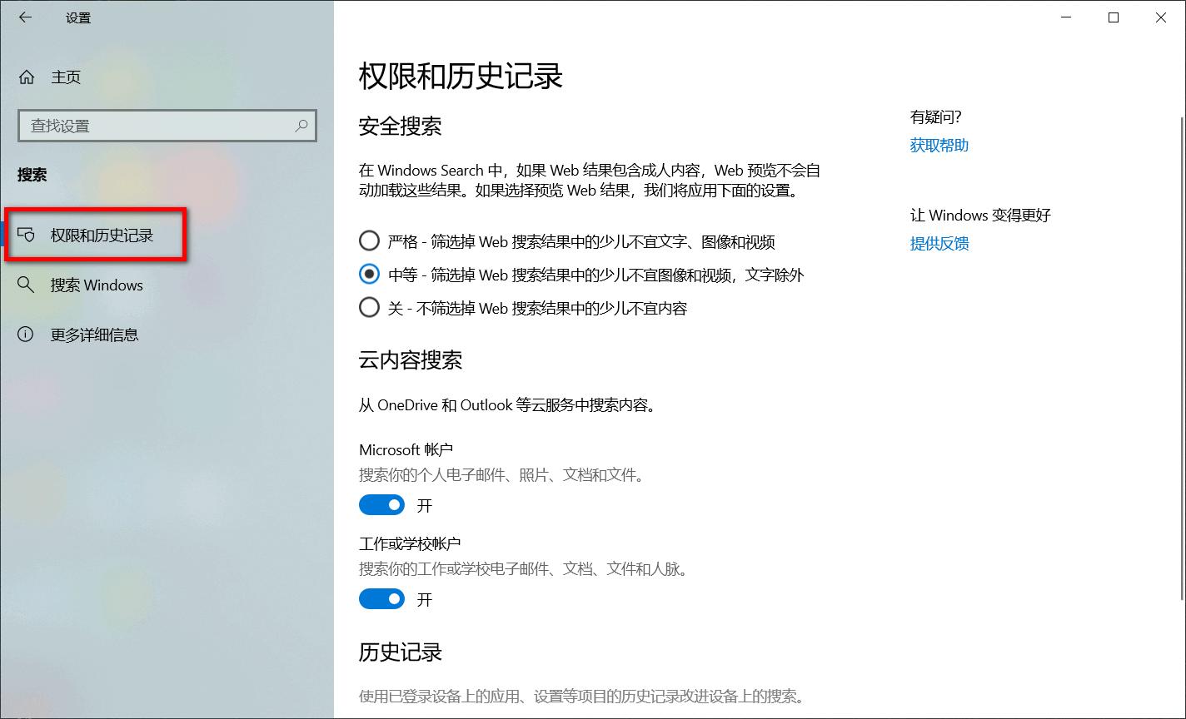
Task: Reselect the 中等 safe search option
Action: [x=369, y=274]
